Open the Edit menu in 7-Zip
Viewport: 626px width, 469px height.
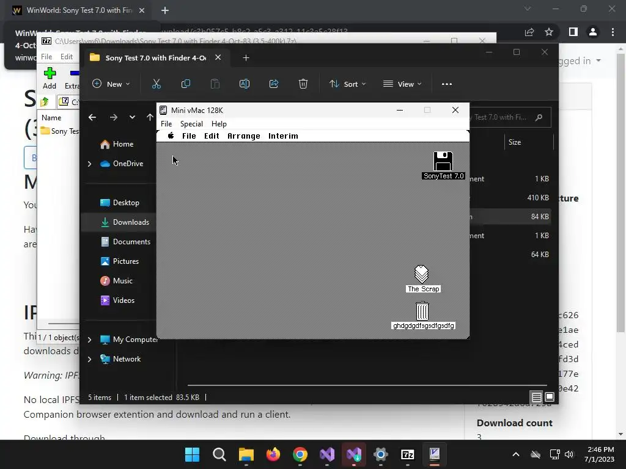pyautogui.click(x=66, y=57)
